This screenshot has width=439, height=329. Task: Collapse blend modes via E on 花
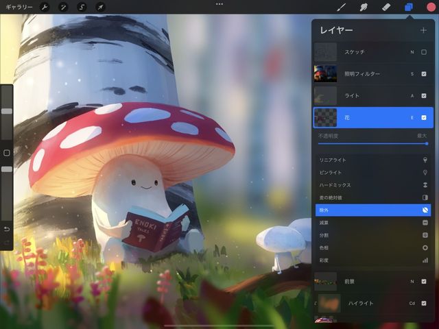click(412, 117)
